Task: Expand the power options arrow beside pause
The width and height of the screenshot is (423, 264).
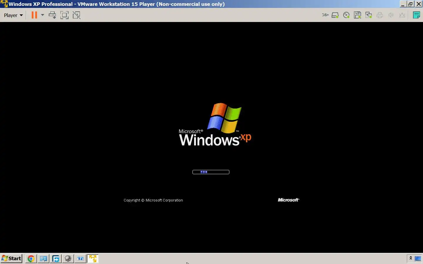Action: click(43, 15)
